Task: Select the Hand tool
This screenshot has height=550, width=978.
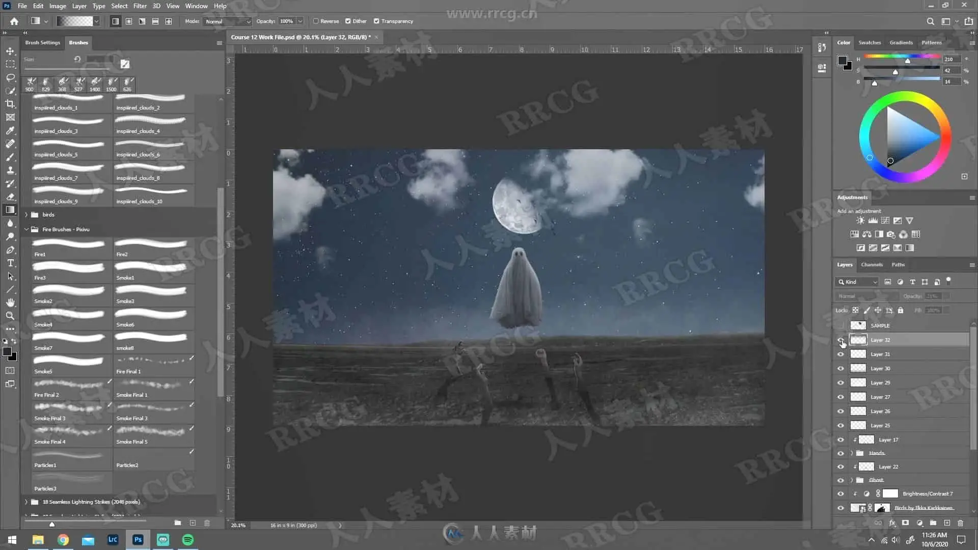Action: [x=10, y=302]
